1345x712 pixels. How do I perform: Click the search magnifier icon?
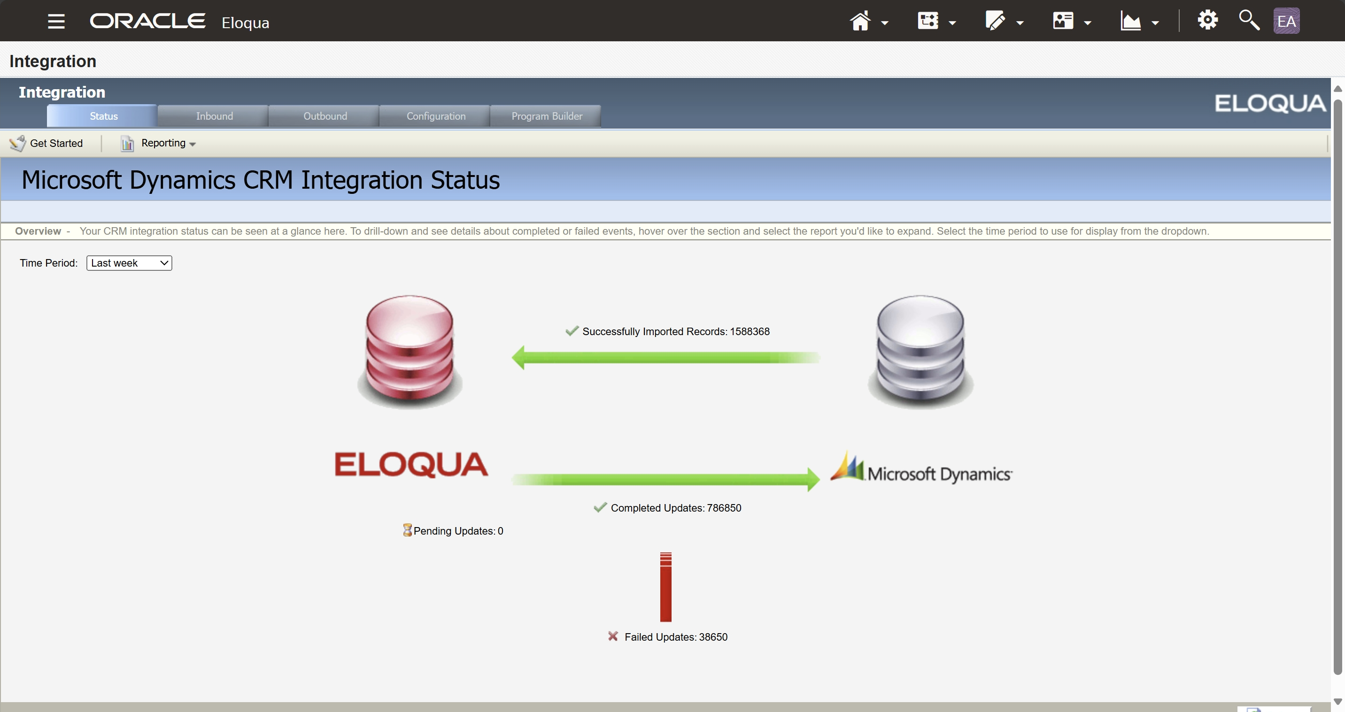coord(1249,21)
